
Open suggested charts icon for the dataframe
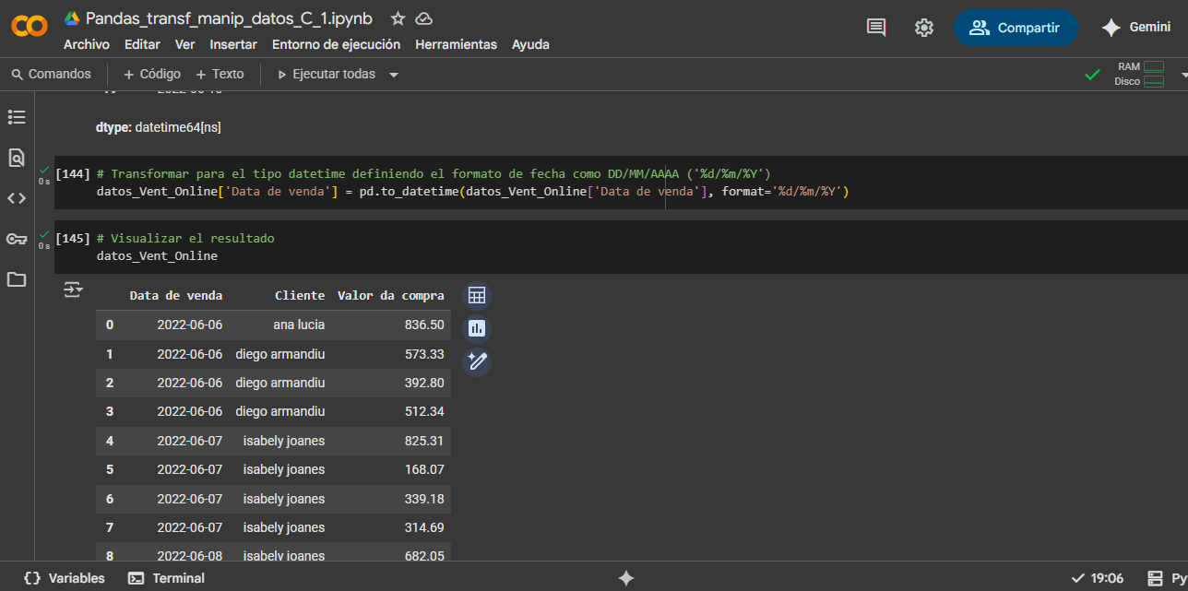(477, 328)
